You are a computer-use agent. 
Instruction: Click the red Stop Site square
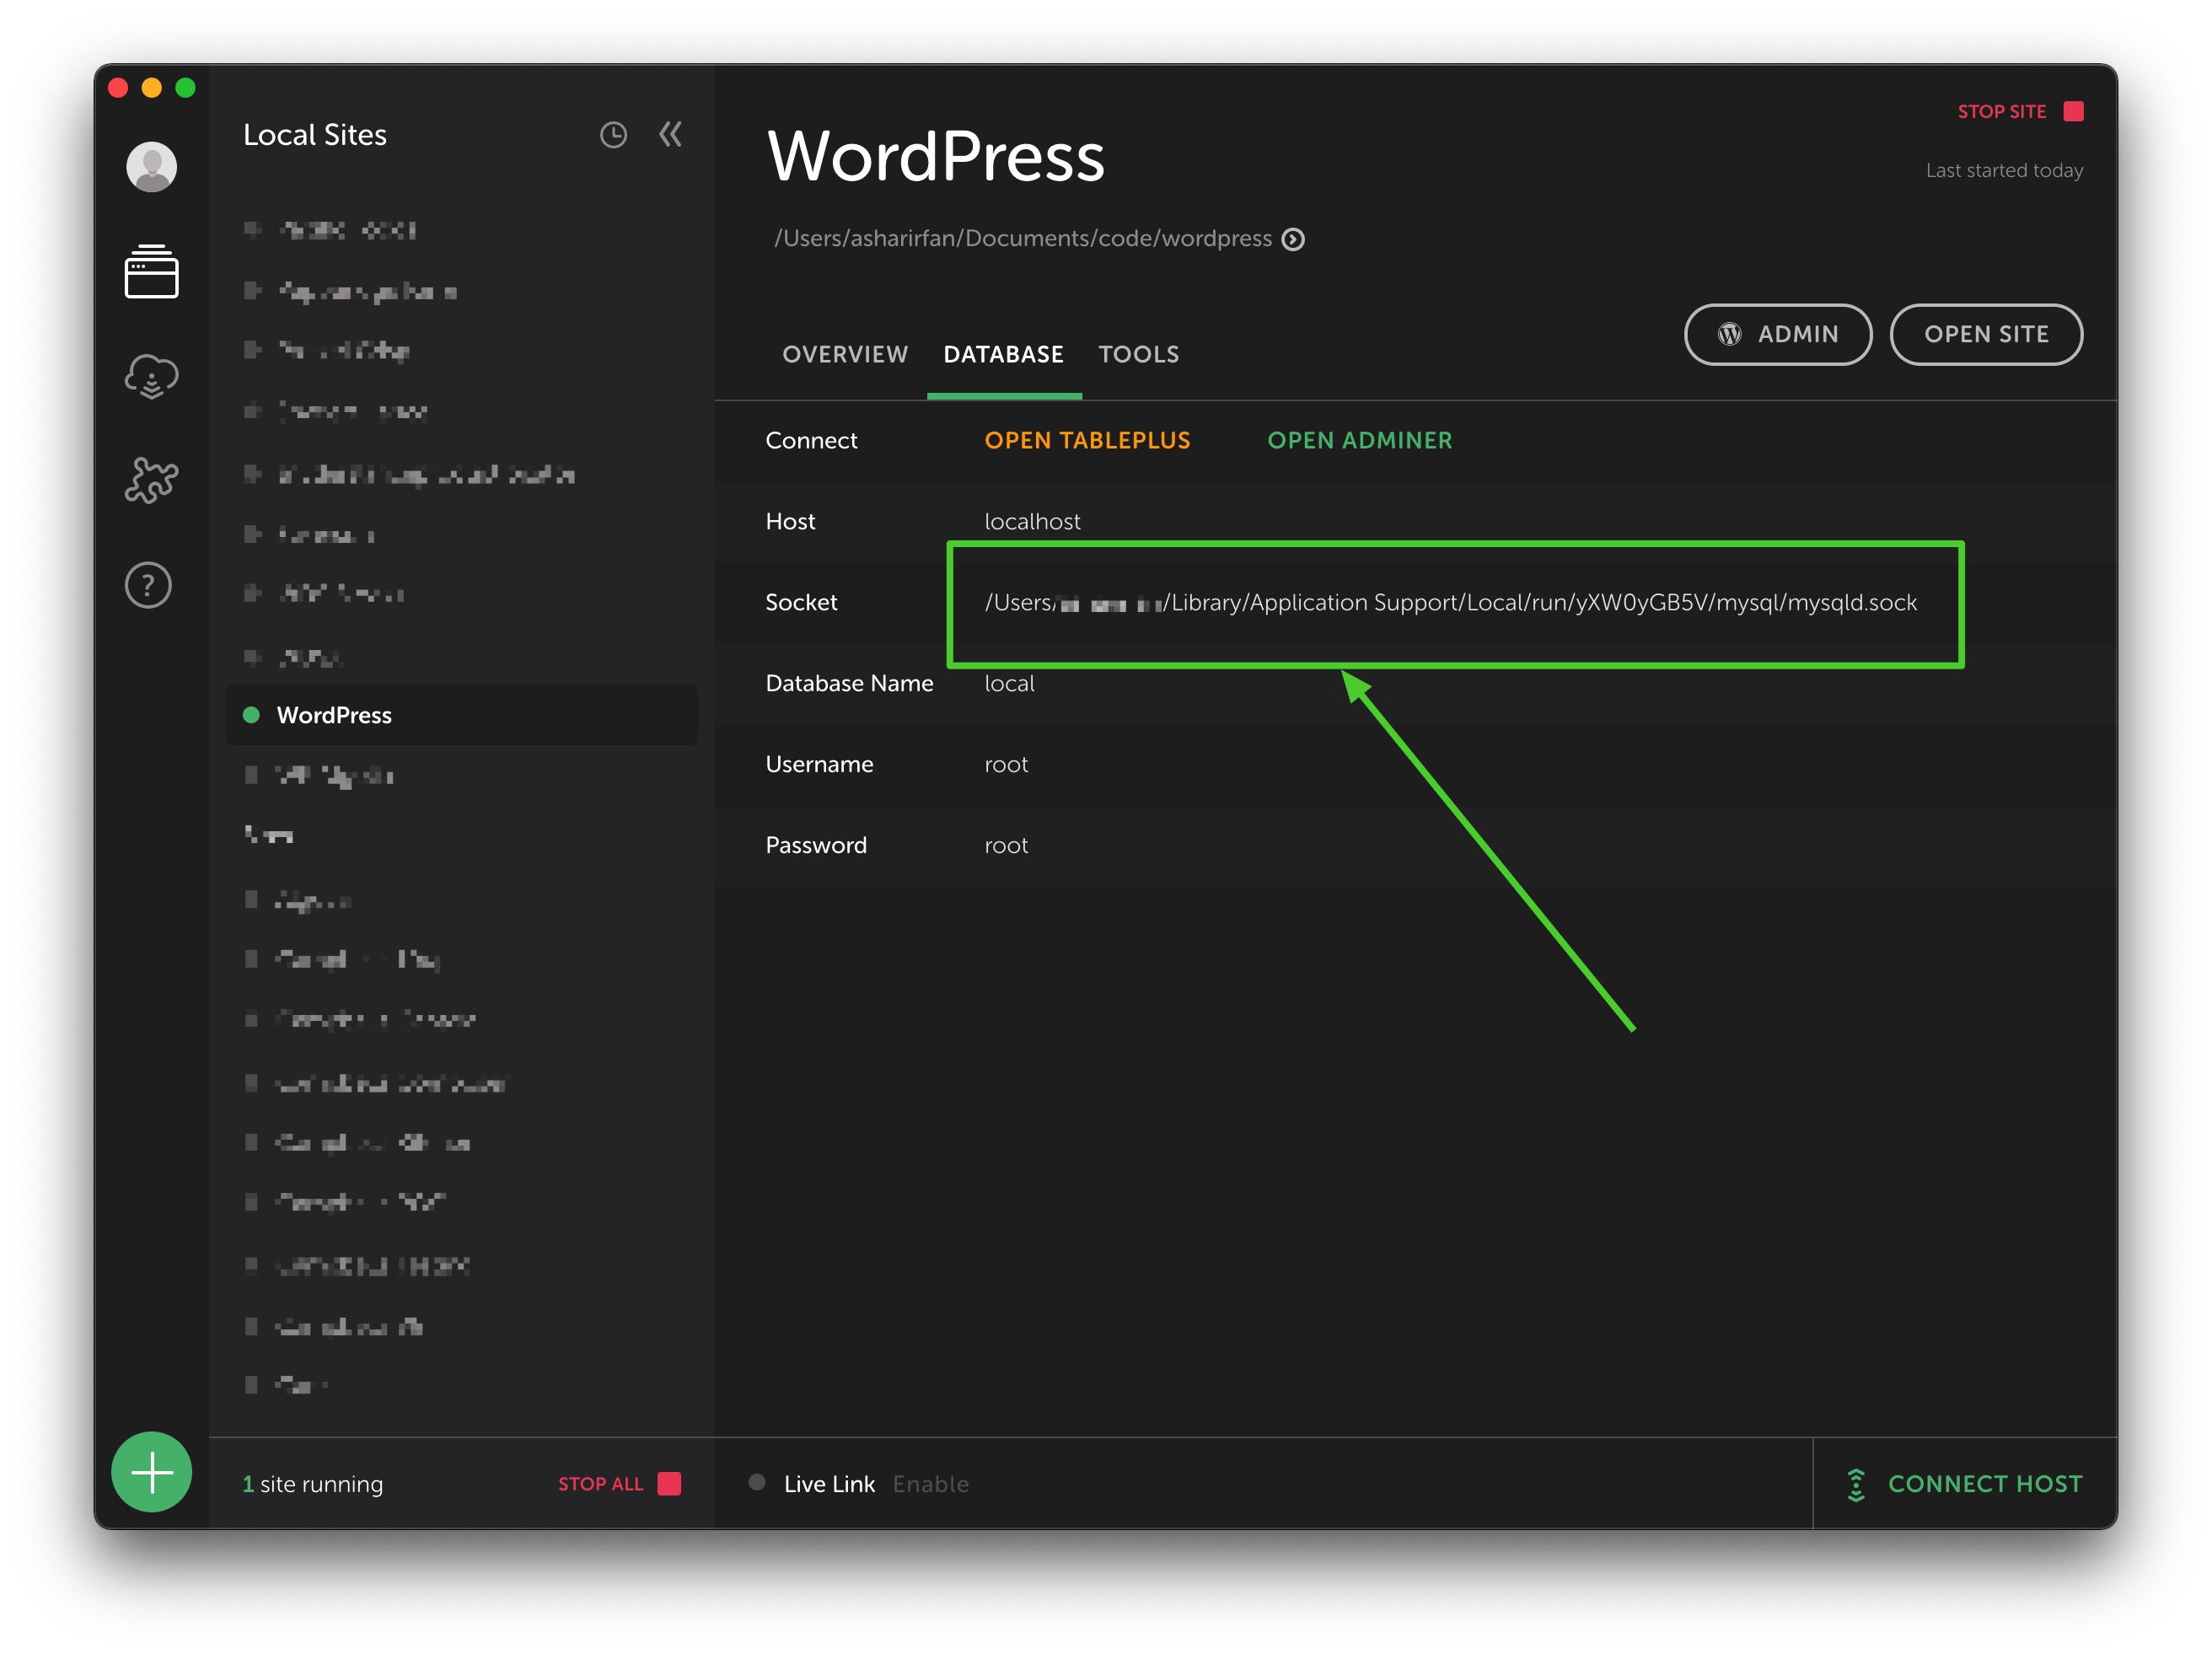[x=2073, y=111]
